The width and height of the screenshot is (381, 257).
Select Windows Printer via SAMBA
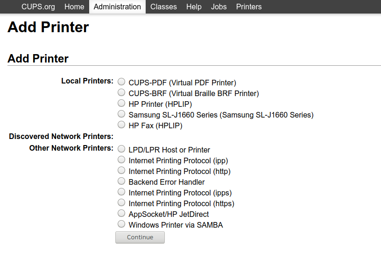(121, 224)
